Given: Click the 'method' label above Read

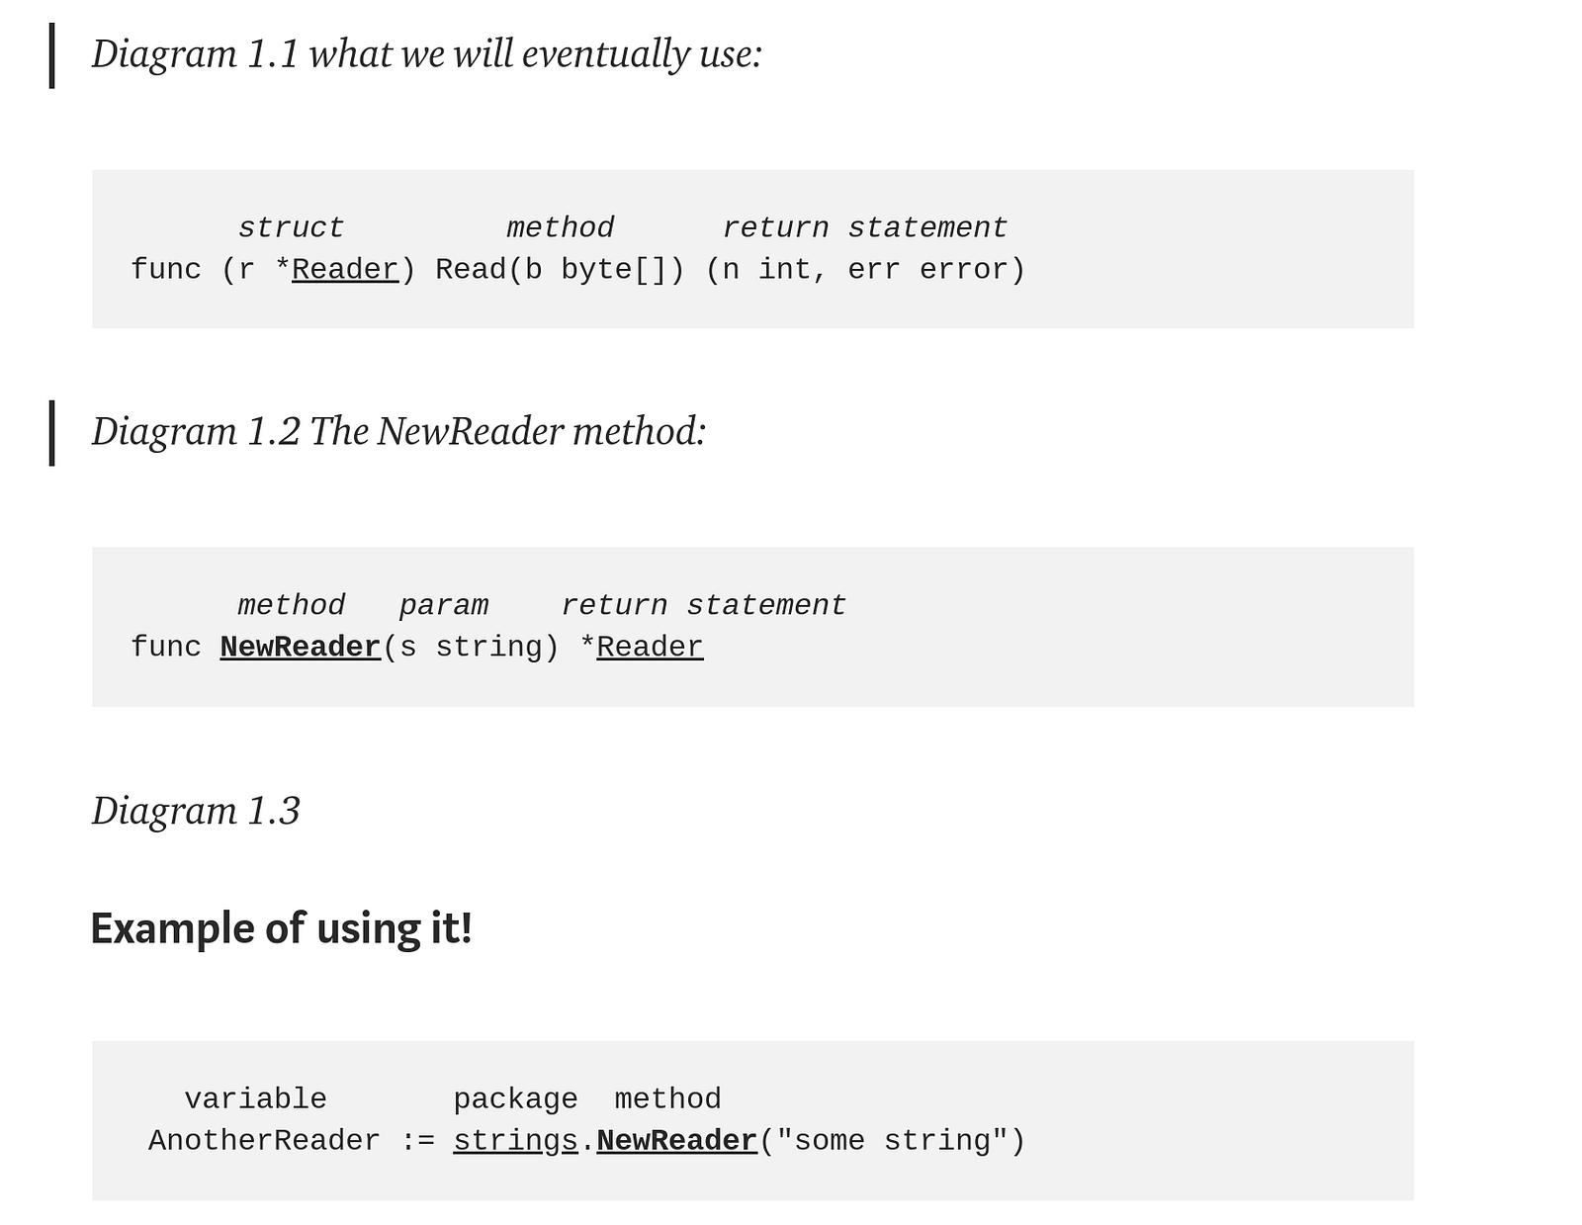Looking at the screenshot, I should tap(560, 227).
